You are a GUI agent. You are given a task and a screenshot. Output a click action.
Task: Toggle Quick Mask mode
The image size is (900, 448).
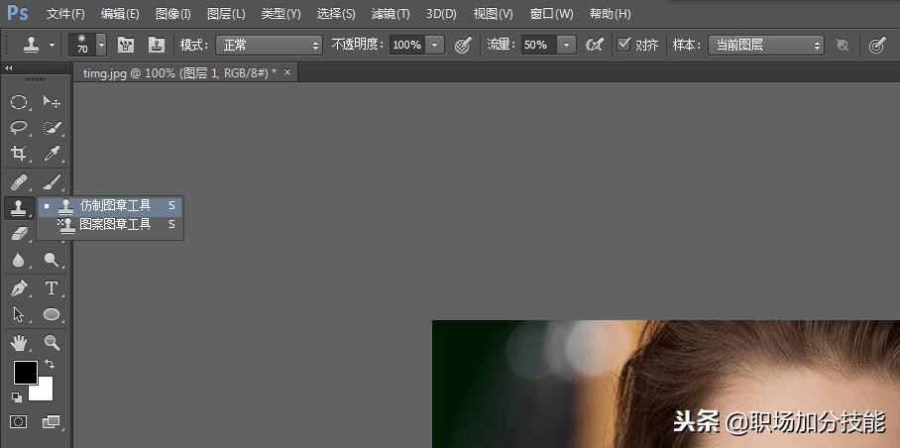point(19,422)
